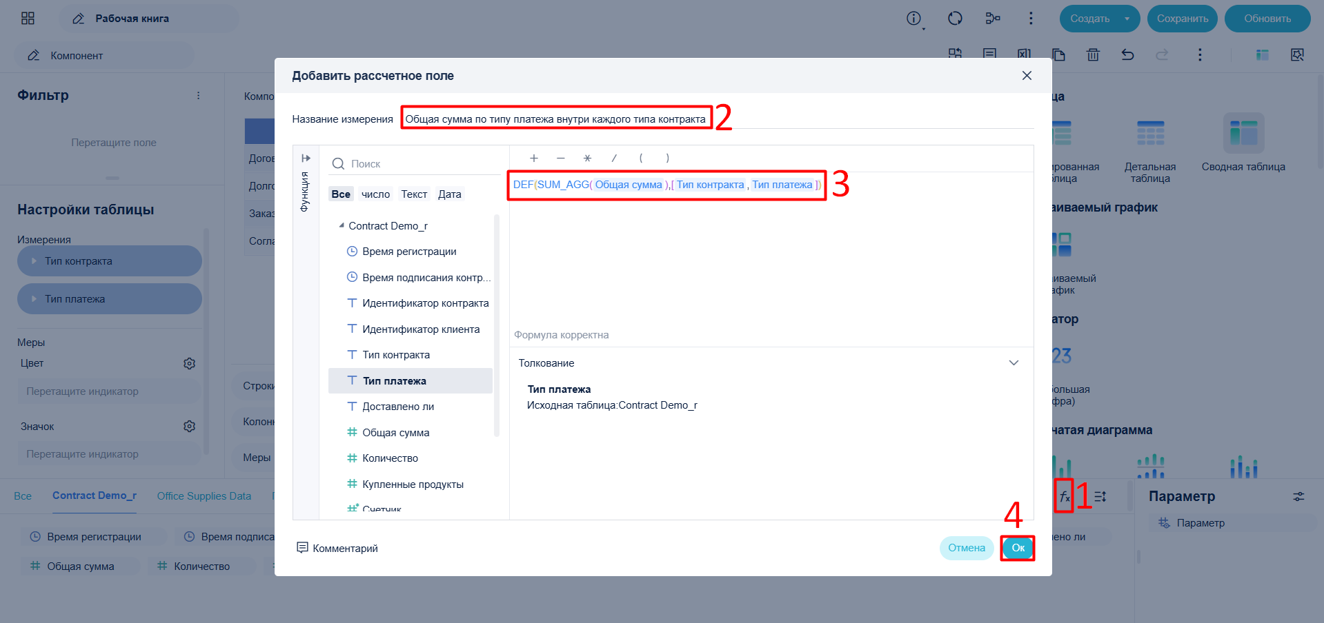Screen dimensions: 1324x623
Task: Open settings gear next to Значок
Action: (189, 427)
